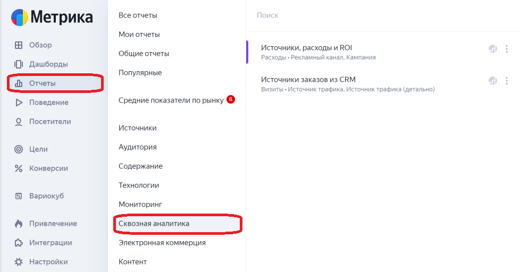Open the Интеграции puzzle icon
Screen dimensions: 520x272
[19, 243]
